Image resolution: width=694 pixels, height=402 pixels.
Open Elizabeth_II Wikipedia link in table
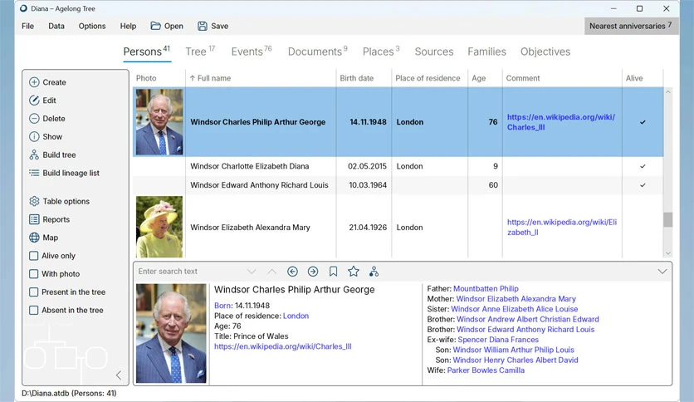[562, 227]
